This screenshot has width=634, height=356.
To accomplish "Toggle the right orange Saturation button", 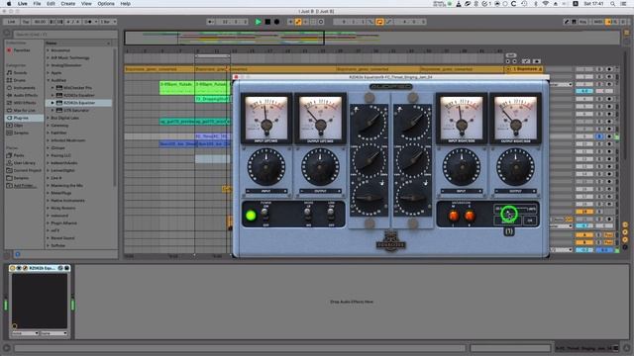I will 470,216.
